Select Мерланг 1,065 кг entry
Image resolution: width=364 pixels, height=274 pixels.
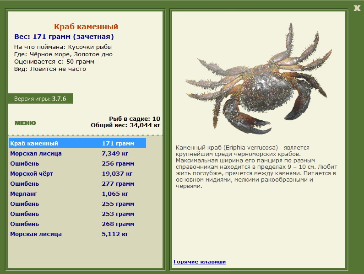coord(77,194)
